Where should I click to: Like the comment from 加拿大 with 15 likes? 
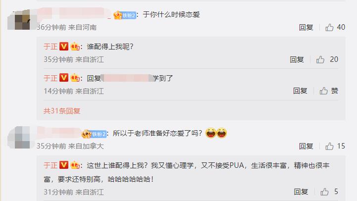[329, 146]
